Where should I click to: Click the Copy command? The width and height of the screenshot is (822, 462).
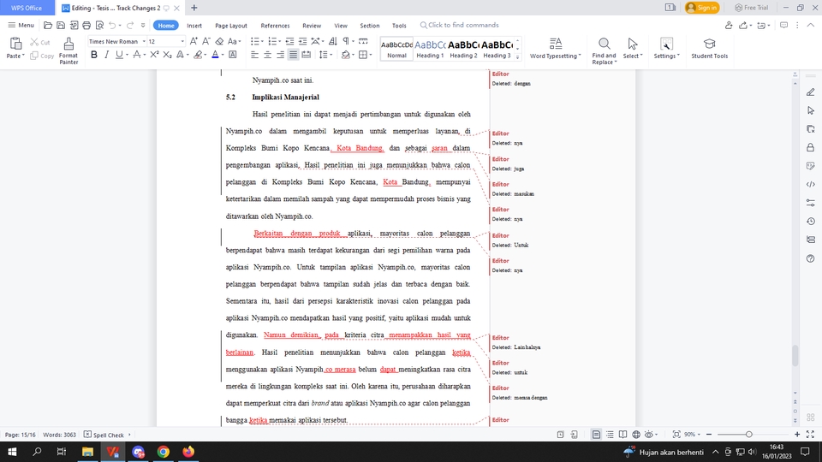42,56
